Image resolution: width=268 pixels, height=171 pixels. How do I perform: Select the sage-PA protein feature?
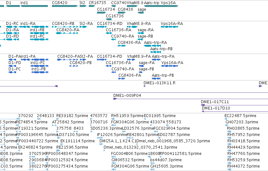(x=141, y=66)
